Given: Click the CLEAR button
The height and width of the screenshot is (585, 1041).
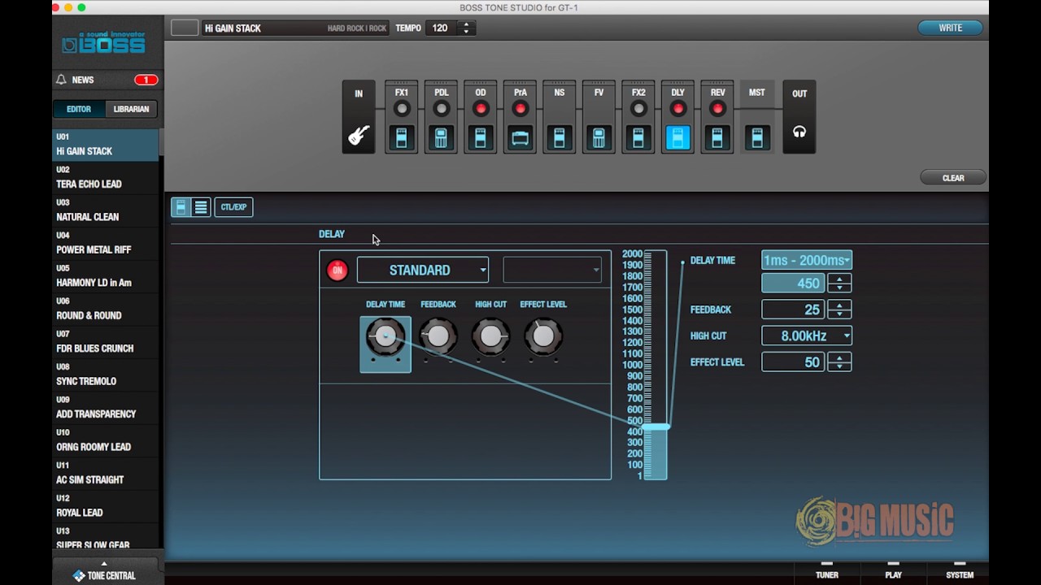Looking at the screenshot, I should (953, 178).
